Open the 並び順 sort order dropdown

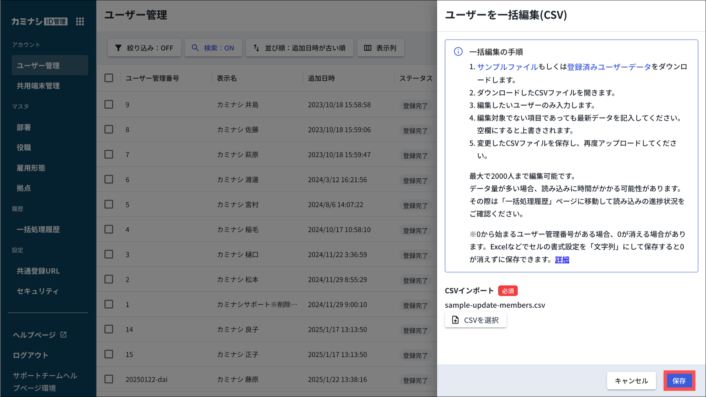305,48
